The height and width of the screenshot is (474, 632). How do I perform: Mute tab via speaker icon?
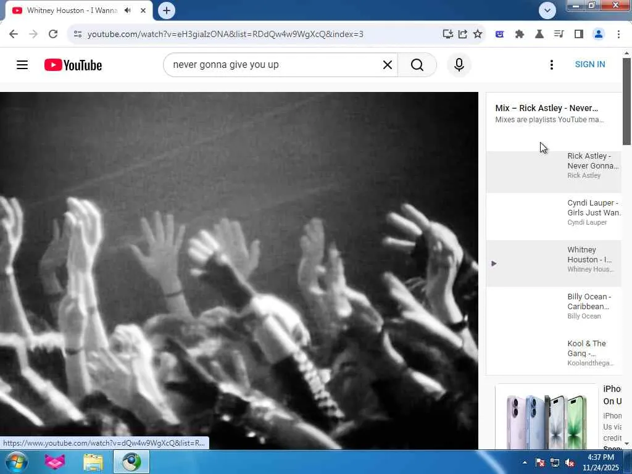[x=128, y=10]
